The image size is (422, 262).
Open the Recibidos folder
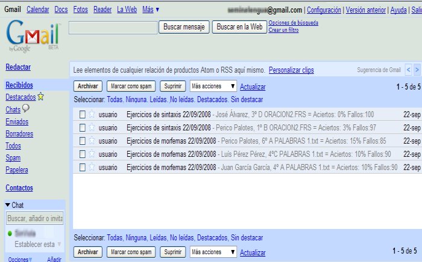click(x=19, y=85)
